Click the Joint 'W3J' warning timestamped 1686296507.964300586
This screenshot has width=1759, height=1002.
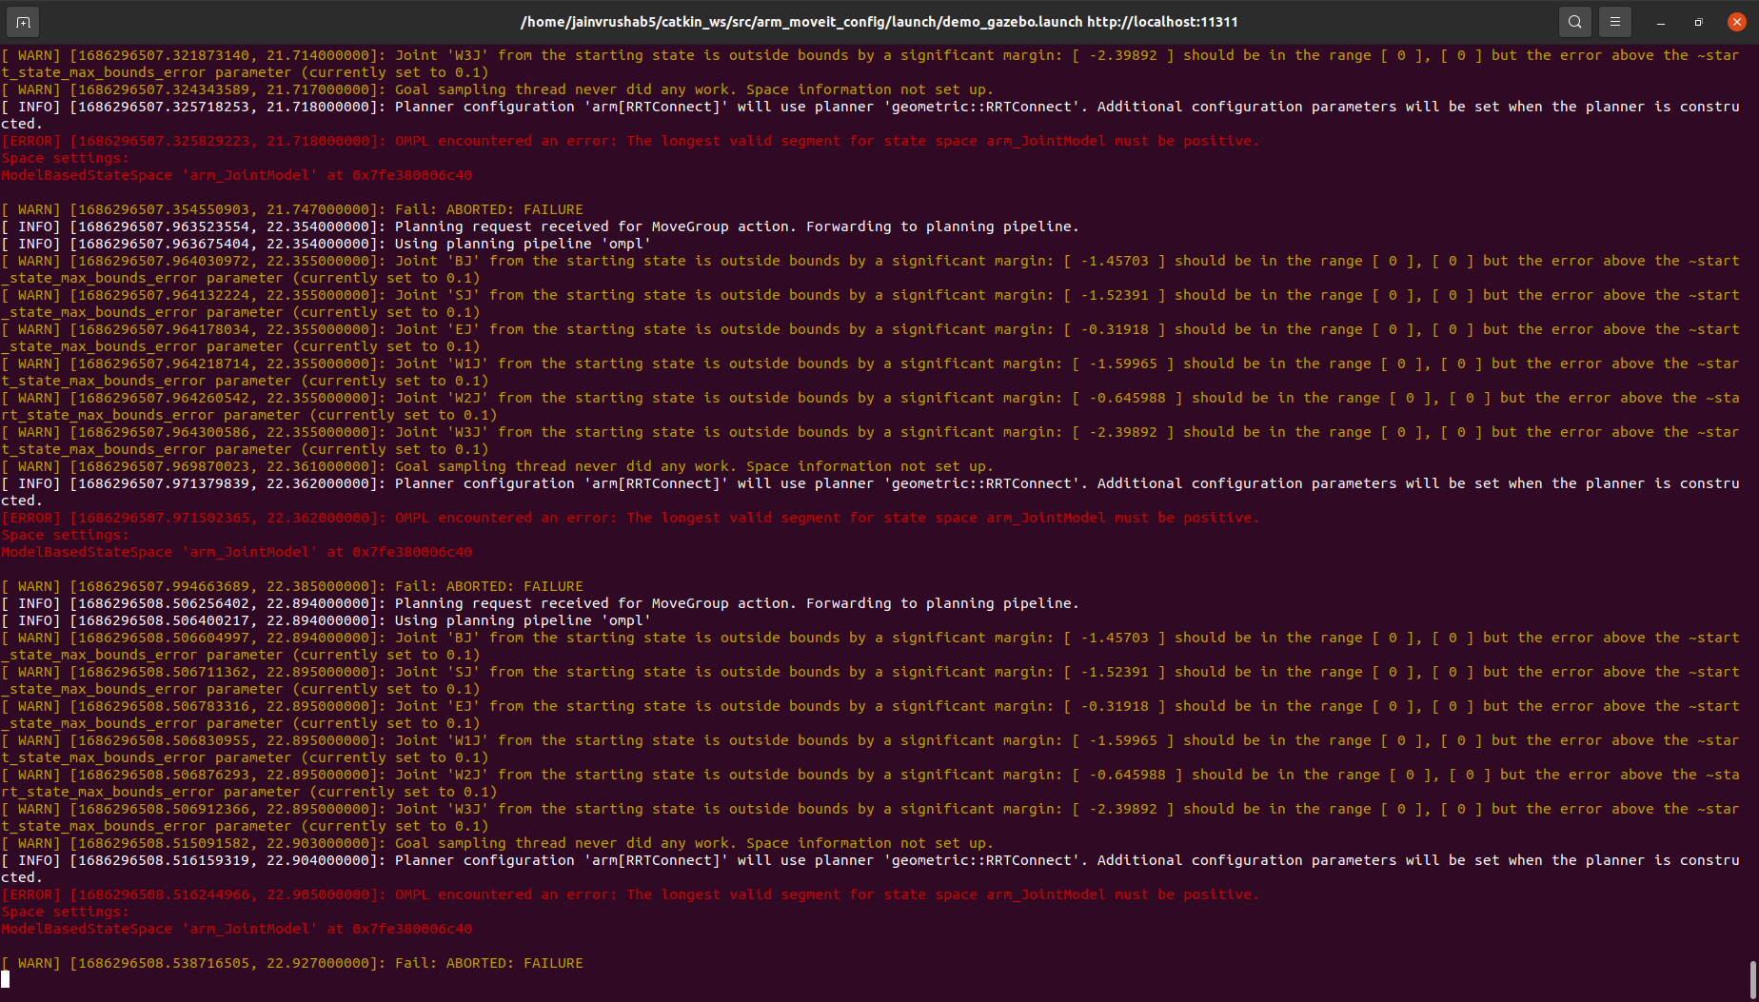pos(870,441)
